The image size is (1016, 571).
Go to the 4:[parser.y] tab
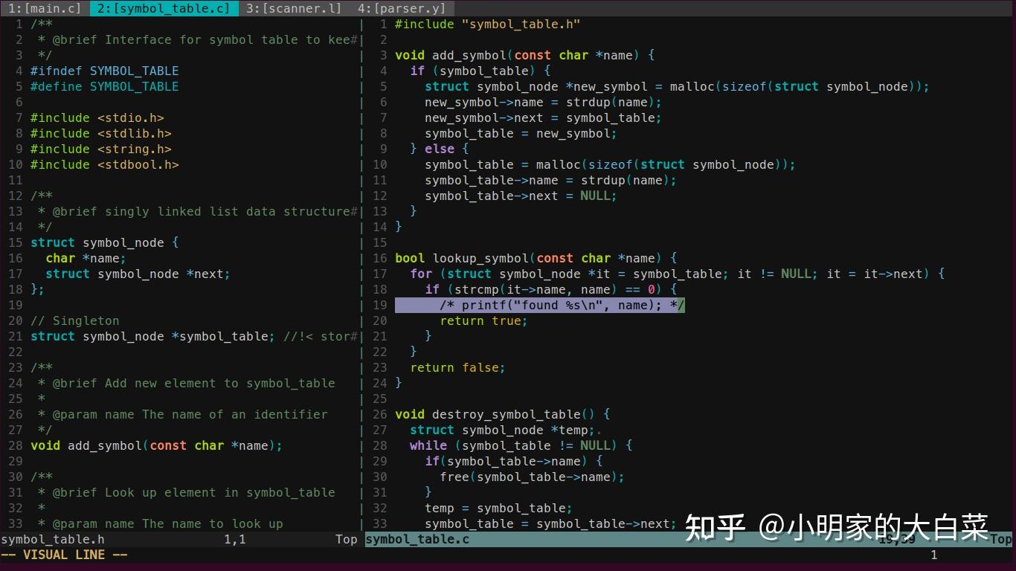pyautogui.click(x=402, y=8)
